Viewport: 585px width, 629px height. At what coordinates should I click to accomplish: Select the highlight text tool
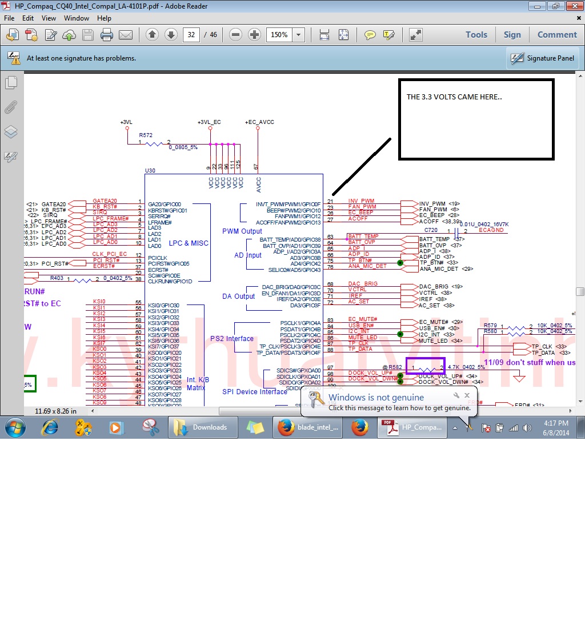click(x=389, y=35)
